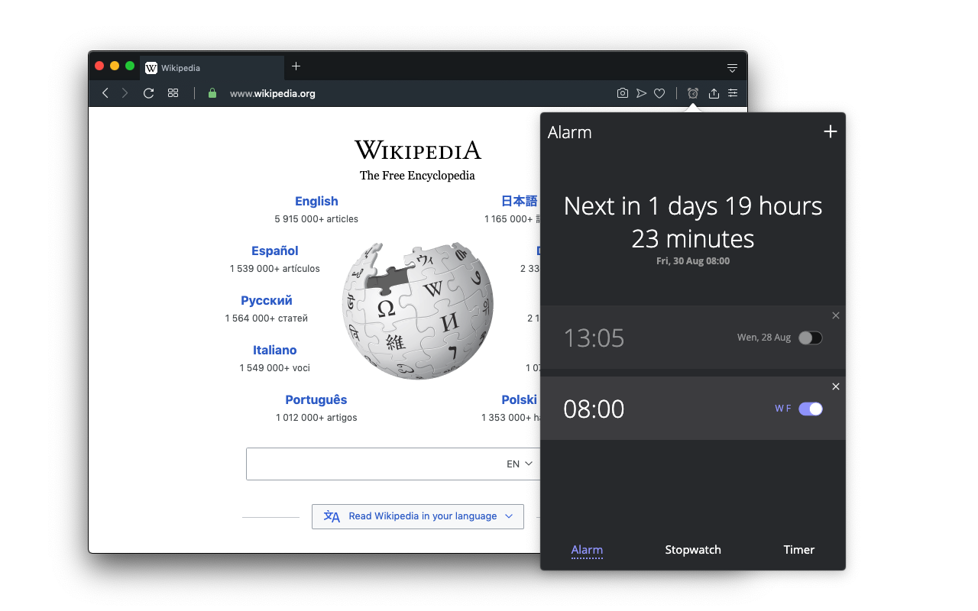Minimize the browser with the yellow button
Screen dimensions: 978x611
pyautogui.click(x=115, y=66)
